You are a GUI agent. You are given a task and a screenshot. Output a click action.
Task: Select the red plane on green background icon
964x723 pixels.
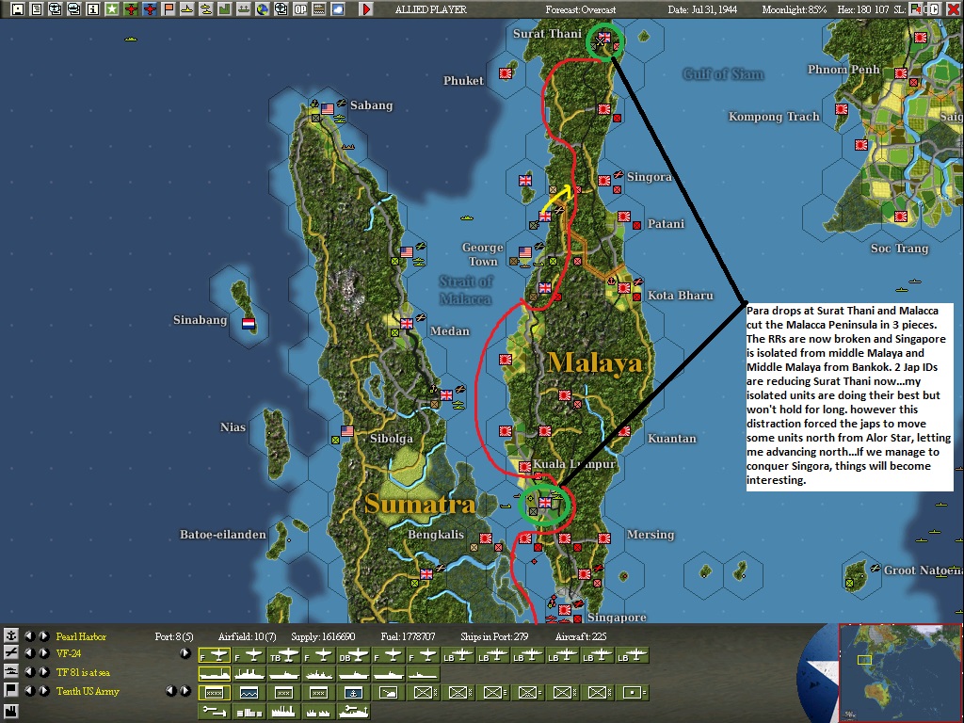(130, 9)
